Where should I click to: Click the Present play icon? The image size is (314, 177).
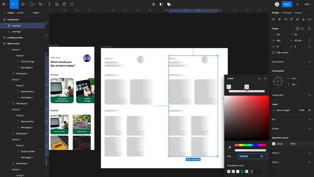(298, 4)
